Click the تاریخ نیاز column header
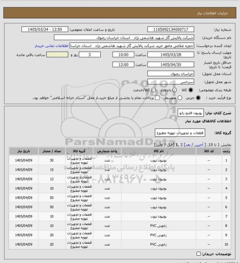 (23, 151)
